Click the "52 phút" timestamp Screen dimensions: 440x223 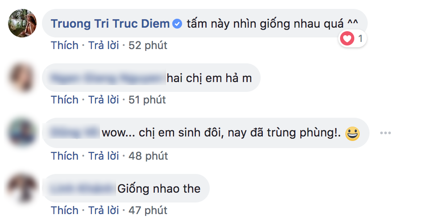pos(148,45)
